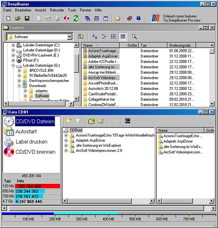Expand DVD-RW-Laufwerk (E:) tree node
The width and height of the screenshot is (218, 228).
[x=13, y=55]
